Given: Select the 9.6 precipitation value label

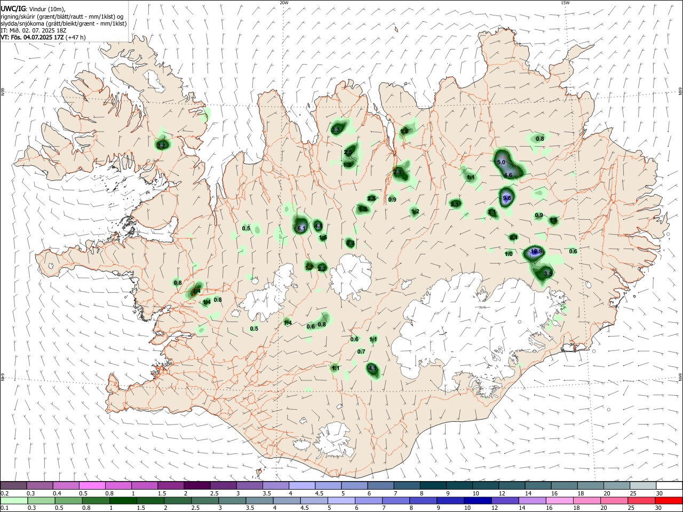Looking at the screenshot, I should click(507, 198).
